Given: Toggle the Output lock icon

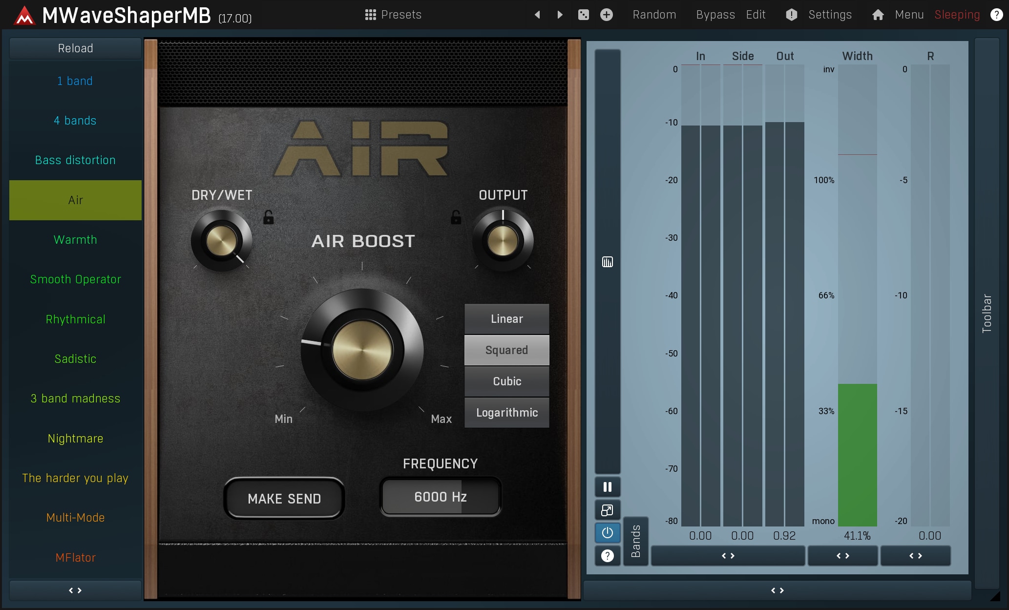Looking at the screenshot, I should (x=456, y=217).
